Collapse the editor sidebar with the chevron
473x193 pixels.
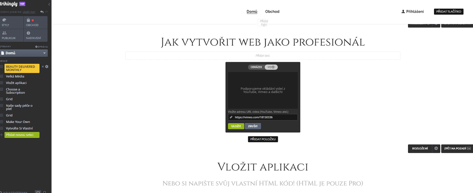click(x=48, y=4)
